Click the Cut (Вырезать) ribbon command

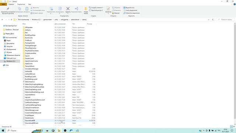(x=35, y=7)
